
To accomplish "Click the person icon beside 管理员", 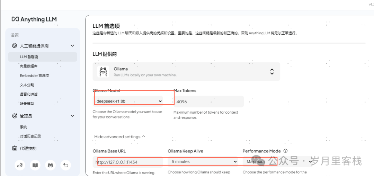I will 15,116.
